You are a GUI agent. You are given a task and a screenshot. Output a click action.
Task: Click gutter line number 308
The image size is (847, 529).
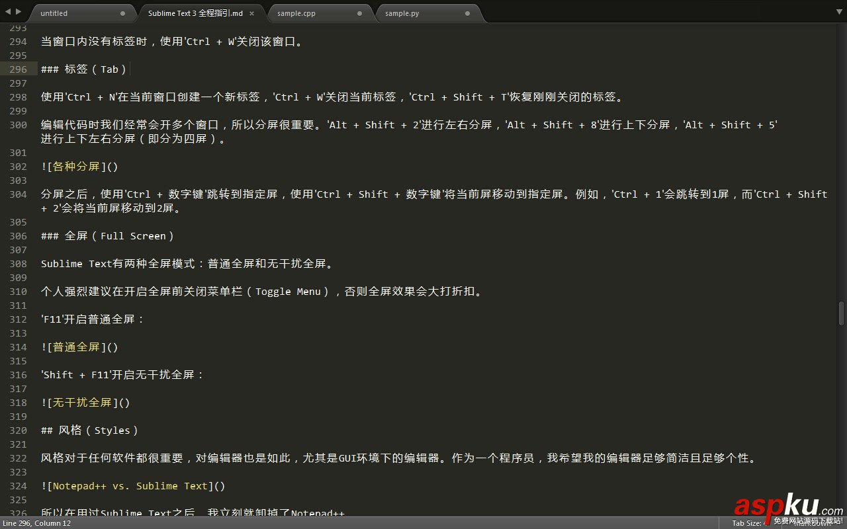[x=18, y=264]
